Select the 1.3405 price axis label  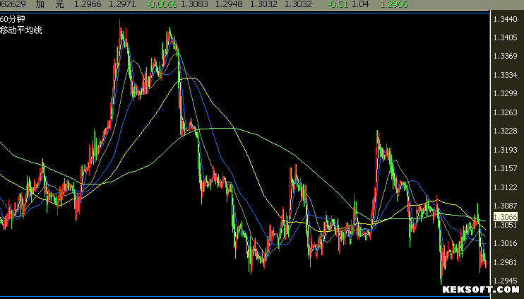coord(506,37)
